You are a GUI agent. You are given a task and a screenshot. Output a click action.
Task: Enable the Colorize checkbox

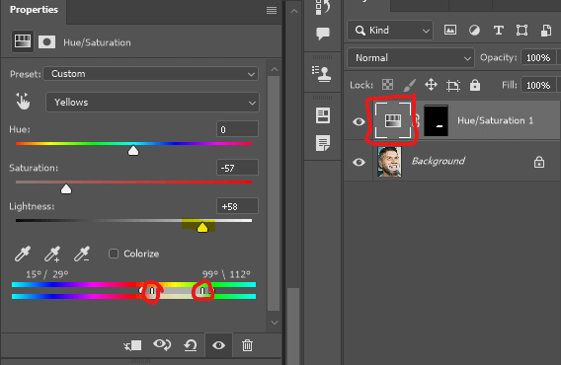click(114, 254)
